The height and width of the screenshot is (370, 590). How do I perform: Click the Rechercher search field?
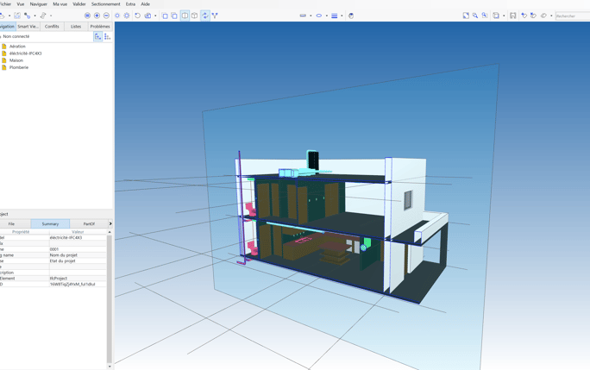pyautogui.click(x=573, y=16)
